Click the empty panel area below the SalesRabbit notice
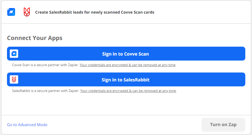 click(x=126, y=104)
